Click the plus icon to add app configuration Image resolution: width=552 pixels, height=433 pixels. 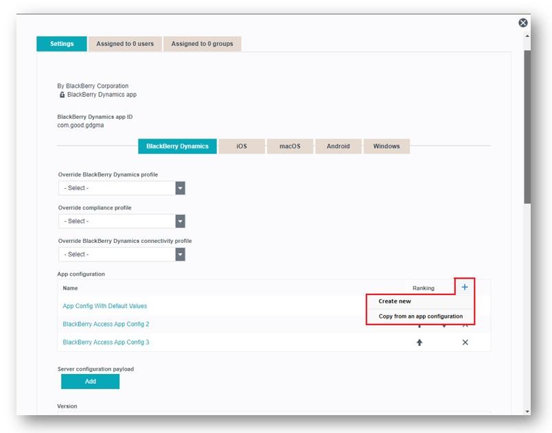(464, 288)
